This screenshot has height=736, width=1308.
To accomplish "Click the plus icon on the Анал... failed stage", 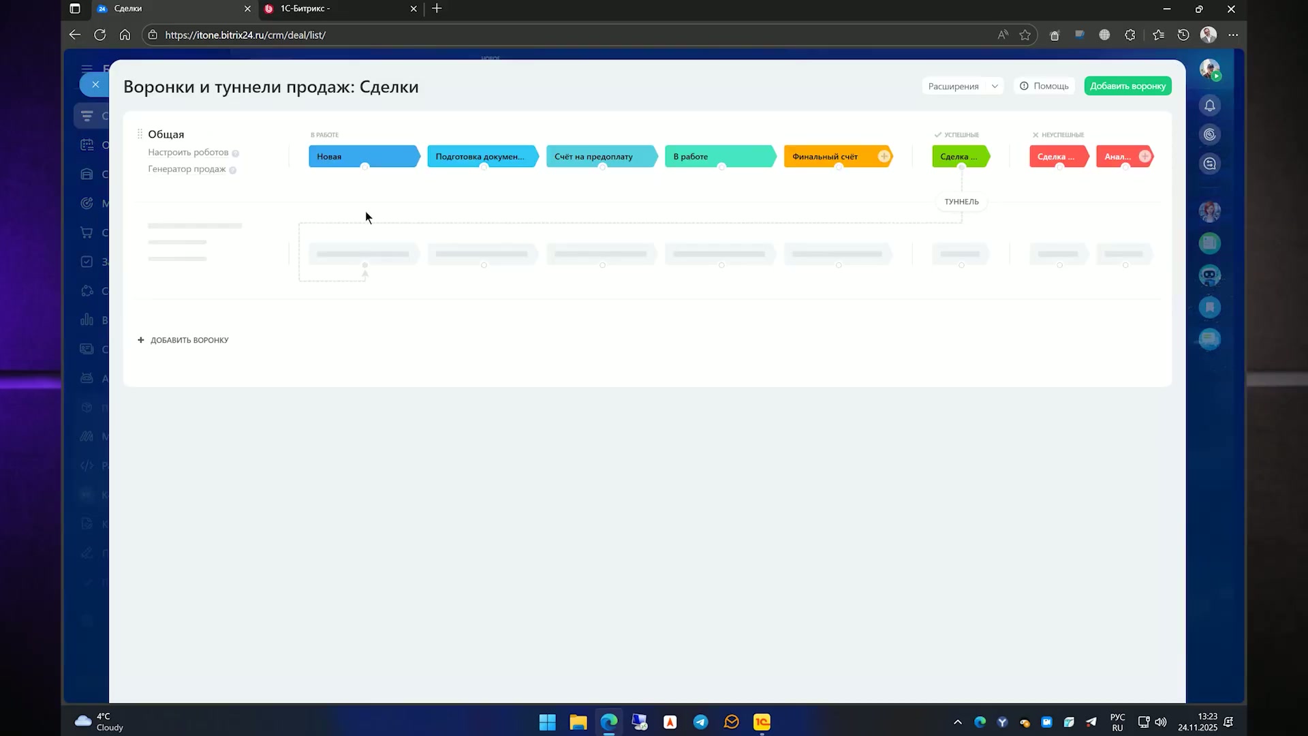I will pos(1144,157).
